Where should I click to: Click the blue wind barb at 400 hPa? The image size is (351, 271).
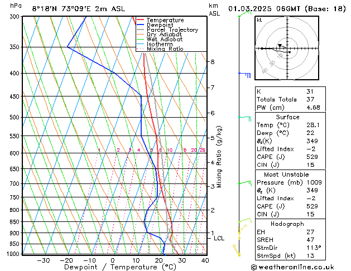coord(244,75)
